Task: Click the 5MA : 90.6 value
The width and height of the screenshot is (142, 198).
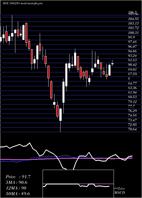Action: click(x=16, y=182)
